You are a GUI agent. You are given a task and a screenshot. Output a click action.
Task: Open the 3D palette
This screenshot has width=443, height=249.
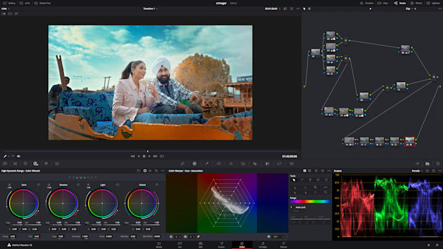point(291,164)
